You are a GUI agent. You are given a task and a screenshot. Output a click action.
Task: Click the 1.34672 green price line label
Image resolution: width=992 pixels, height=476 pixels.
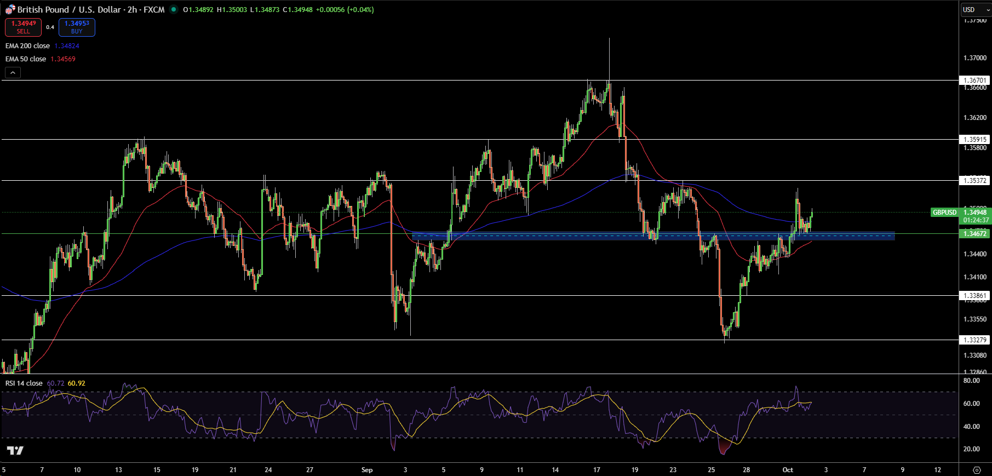[974, 234]
